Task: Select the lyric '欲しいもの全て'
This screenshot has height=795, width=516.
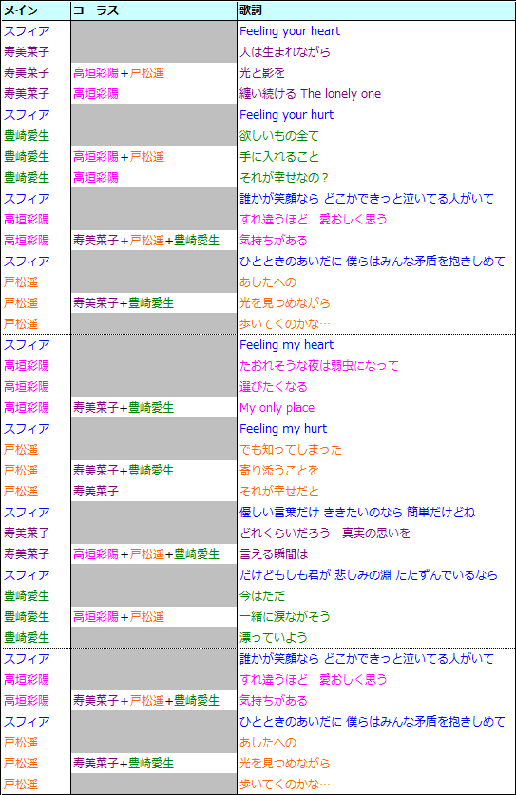Action: pos(279,135)
